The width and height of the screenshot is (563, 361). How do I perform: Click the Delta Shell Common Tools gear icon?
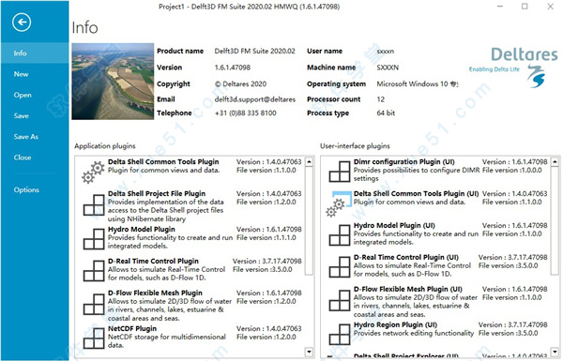tap(93, 173)
